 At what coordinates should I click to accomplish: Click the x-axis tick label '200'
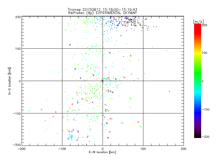(184, 149)
